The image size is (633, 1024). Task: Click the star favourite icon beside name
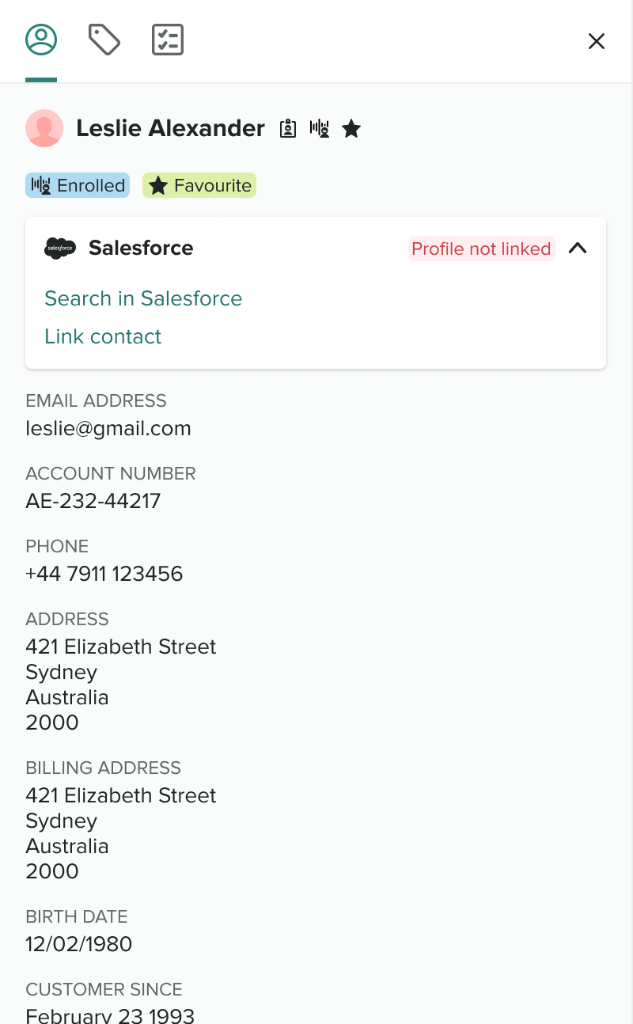click(x=351, y=129)
